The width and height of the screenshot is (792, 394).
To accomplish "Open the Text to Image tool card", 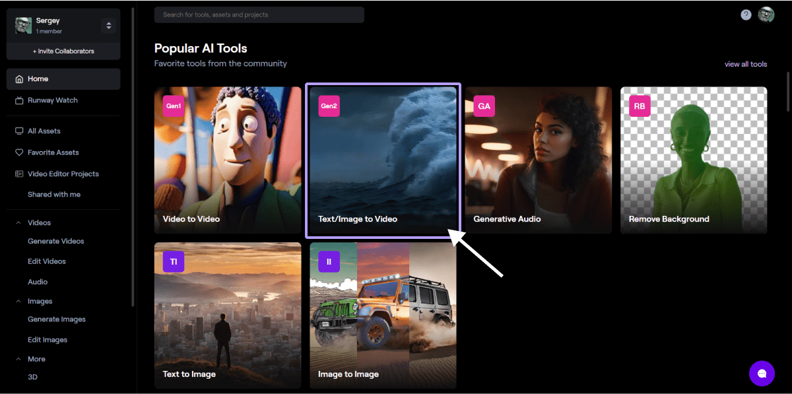I will click(x=228, y=315).
